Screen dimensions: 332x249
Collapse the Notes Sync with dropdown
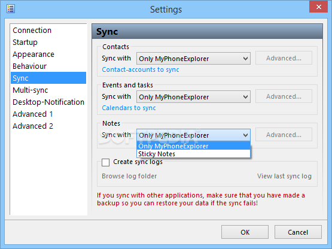tap(193, 135)
